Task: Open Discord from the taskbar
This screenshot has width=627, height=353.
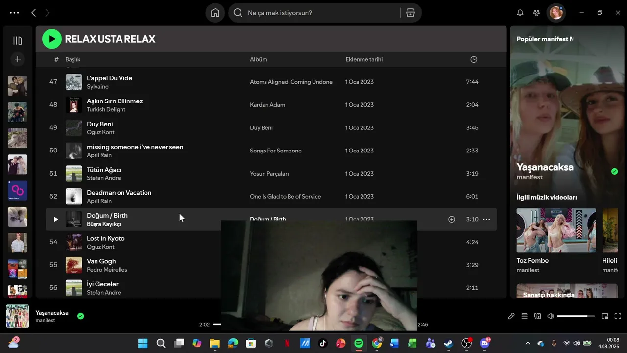Action: tap(485, 343)
